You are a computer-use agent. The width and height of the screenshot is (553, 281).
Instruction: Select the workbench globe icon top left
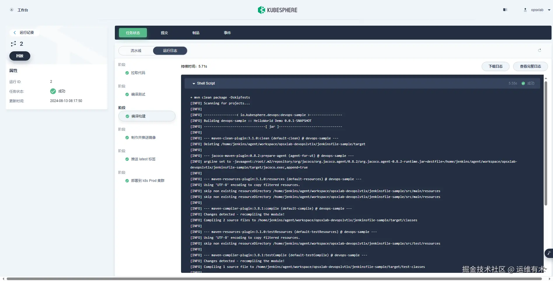coord(11,10)
